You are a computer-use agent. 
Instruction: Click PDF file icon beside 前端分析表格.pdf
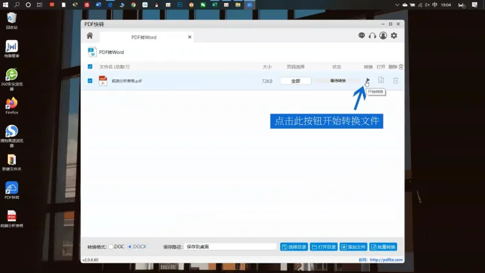(x=103, y=81)
